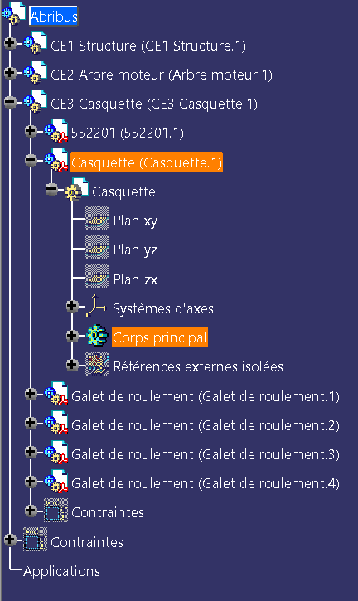Click the Corps principal gear icon
The width and height of the screenshot is (358, 601).
pyautogui.click(x=97, y=336)
